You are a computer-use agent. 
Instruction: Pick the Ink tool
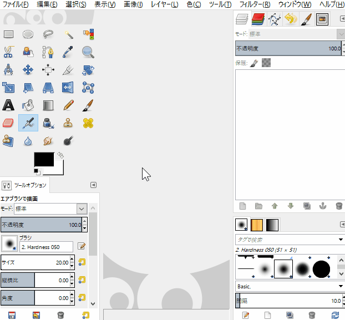click(x=48, y=123)
